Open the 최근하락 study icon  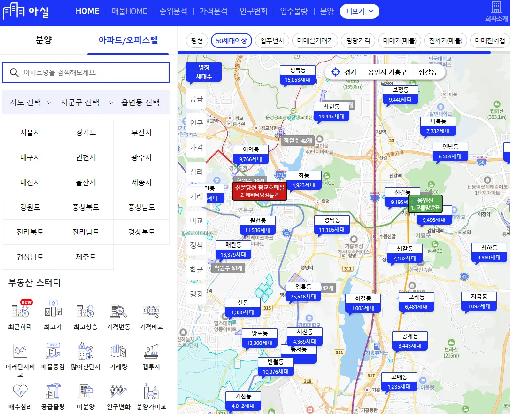click(20, 311)
